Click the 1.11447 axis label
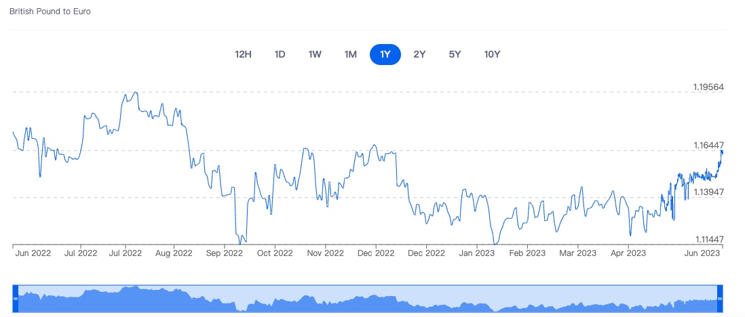Screen dimensions: 745x317 pos(708,239)
